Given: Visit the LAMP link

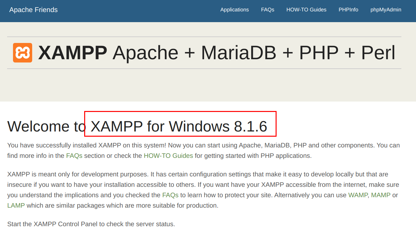Looking at the screenshot, I should [16, 206].
